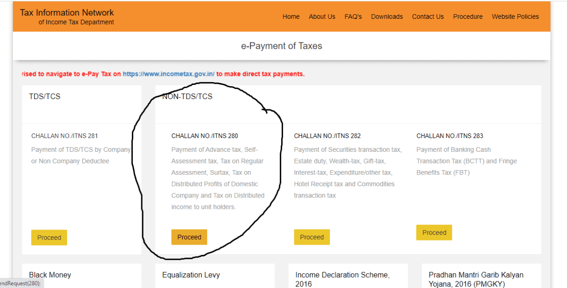Click Proceed under CHALLAN NO./ITNS 282
The width and height of the screenshot is (567, 288).
click(x=311, y=237)
